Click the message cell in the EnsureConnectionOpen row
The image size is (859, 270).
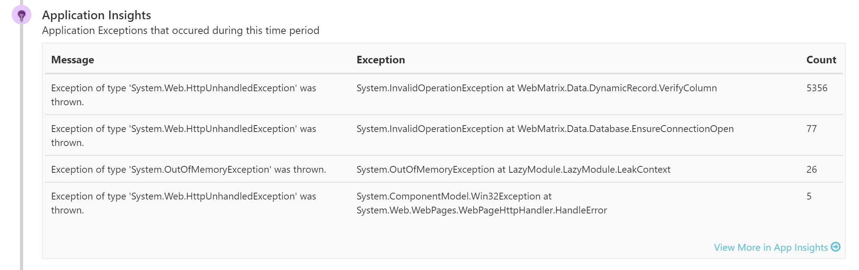(183, 136)
